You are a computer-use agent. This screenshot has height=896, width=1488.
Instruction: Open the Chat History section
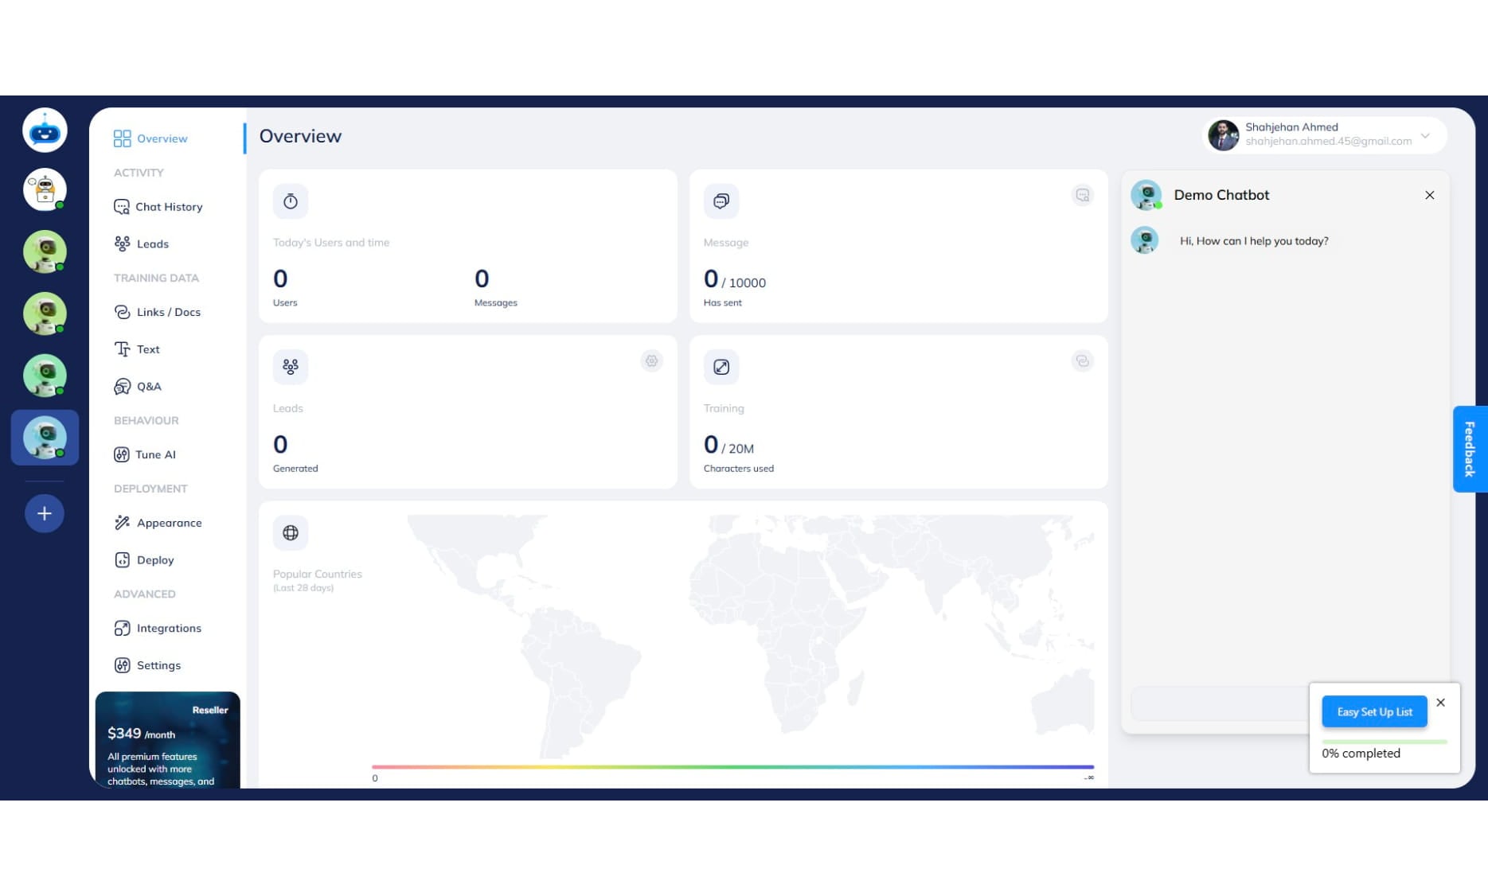click(x=168, y=207)
